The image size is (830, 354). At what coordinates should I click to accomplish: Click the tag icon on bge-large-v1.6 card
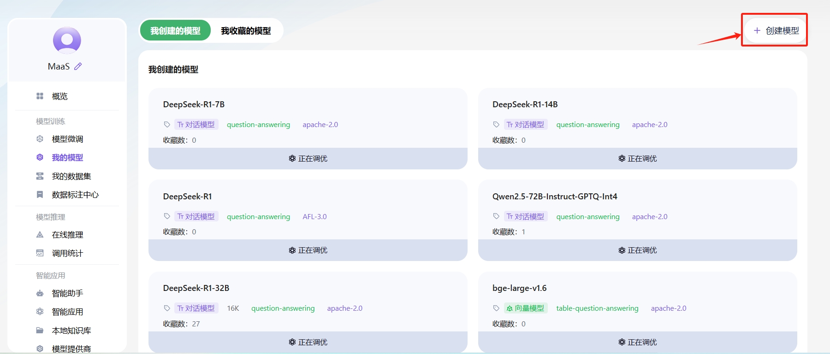[496, 308]
